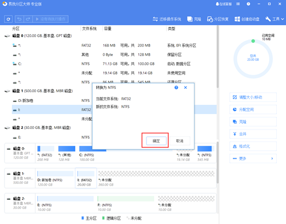
Task: Select the 其他 reserved partition row
Action: coord(114,54)
